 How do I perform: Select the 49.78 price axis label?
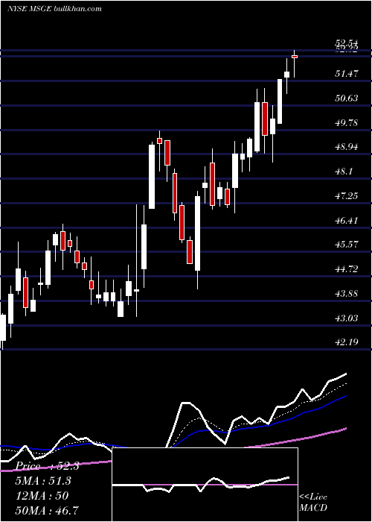(x=347, y=123)
